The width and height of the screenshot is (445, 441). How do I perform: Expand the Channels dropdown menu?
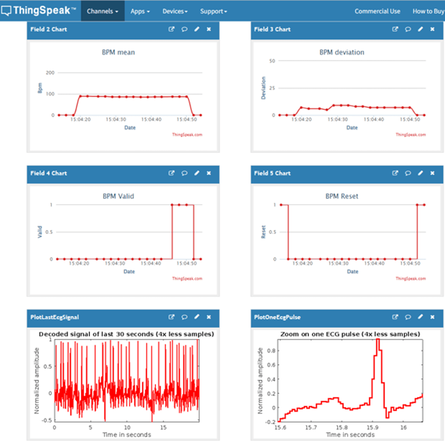[x=102, y=11]
